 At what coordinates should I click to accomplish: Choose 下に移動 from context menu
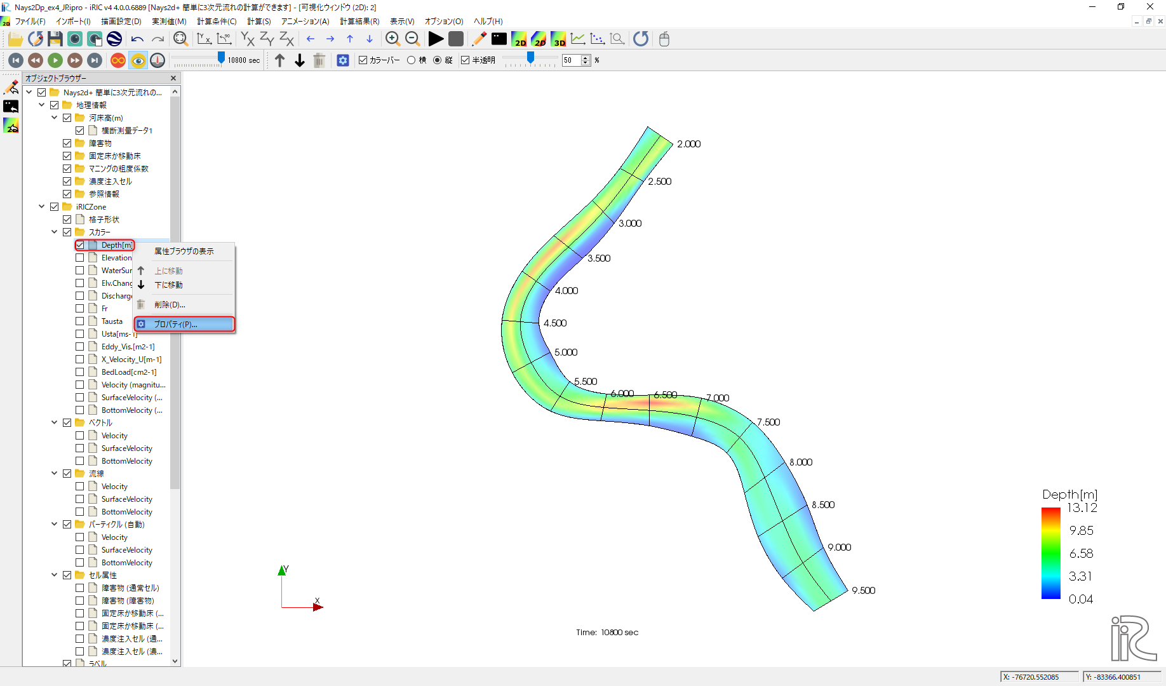[184, 285]
